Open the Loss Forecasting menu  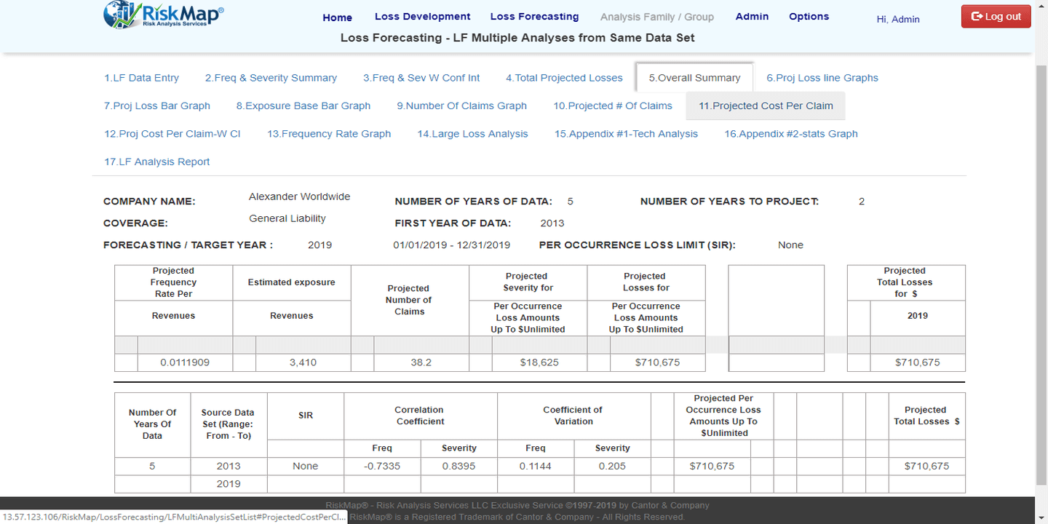534,17
